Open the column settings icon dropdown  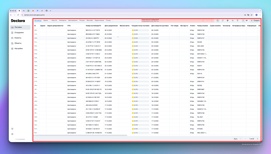point(228,21)
